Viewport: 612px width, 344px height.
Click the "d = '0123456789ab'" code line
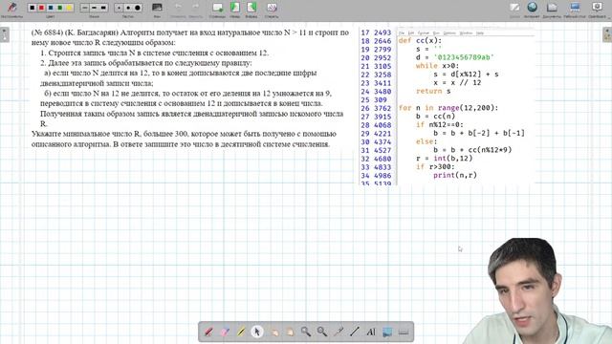tap(455, 57)
